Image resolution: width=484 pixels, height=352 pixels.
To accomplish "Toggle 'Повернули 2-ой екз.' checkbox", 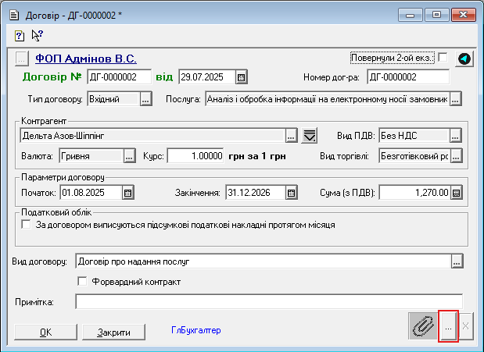I will tap(443, 58).
